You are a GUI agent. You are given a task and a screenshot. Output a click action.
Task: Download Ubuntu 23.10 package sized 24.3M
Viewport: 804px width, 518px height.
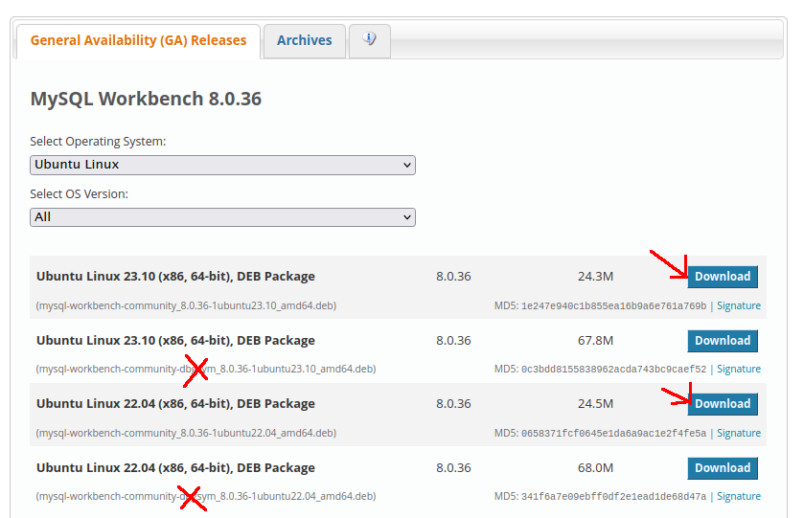722,277
